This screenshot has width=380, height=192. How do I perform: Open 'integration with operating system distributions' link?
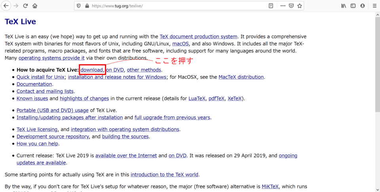pyautogui.click(x=125, y=129)
